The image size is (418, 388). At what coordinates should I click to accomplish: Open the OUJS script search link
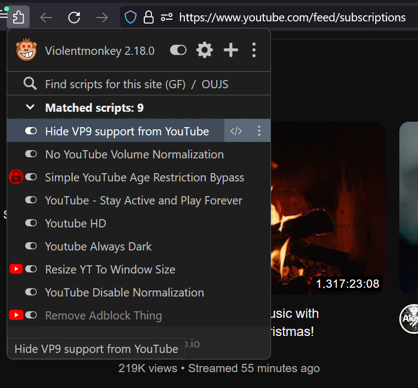[214, 84]
